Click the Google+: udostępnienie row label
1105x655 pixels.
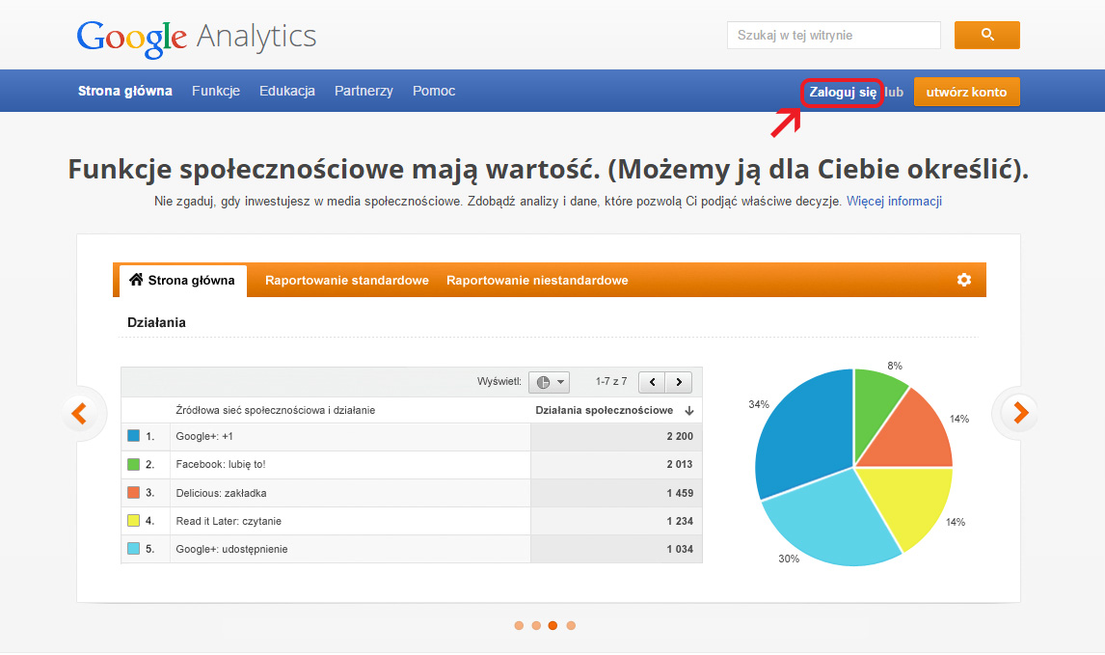point(231,549)
